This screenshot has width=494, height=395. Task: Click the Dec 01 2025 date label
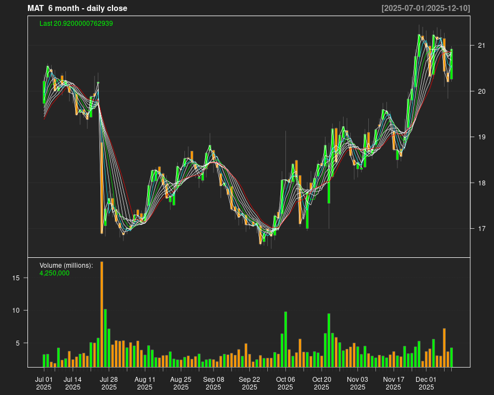click(426, 383)
